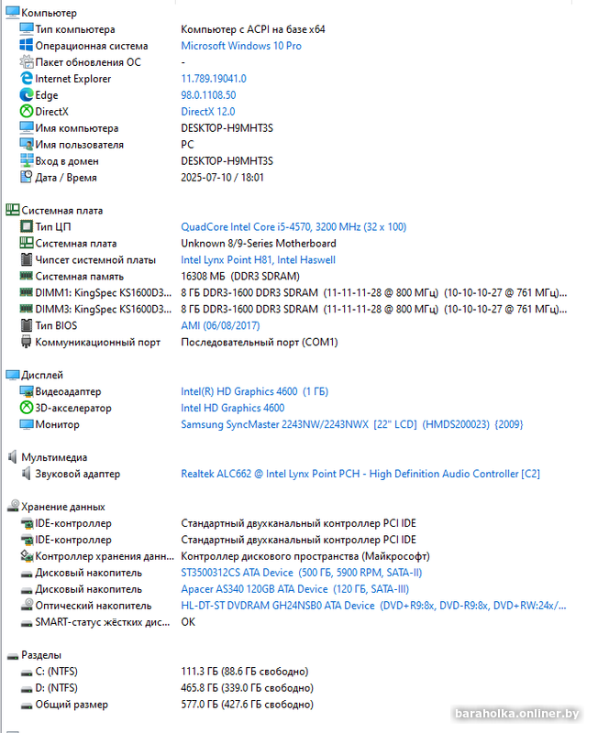This screenshot has height=733, width=598.
Task: Click the user icon beside Имя пользователя
Action: click(x=27, y=145)
